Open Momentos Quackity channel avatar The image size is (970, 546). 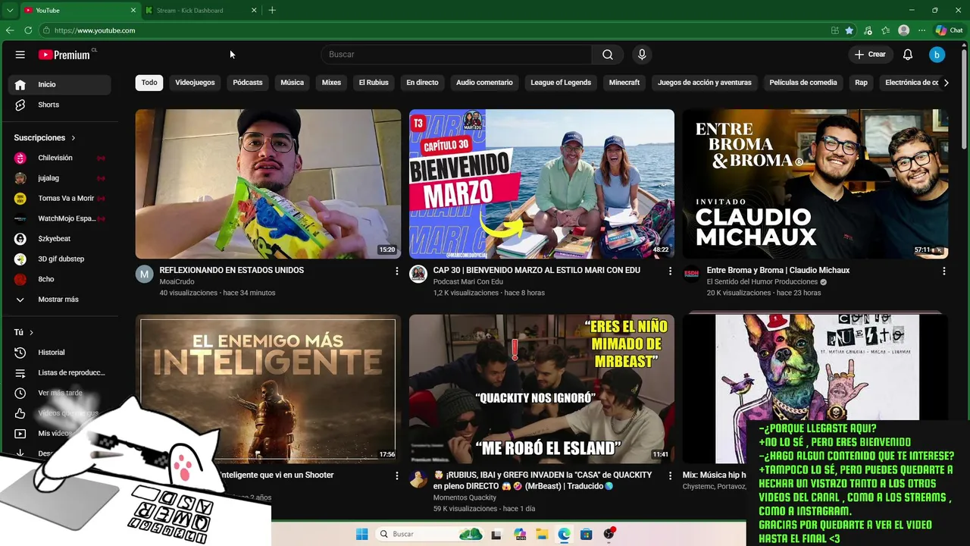point(418,479)
